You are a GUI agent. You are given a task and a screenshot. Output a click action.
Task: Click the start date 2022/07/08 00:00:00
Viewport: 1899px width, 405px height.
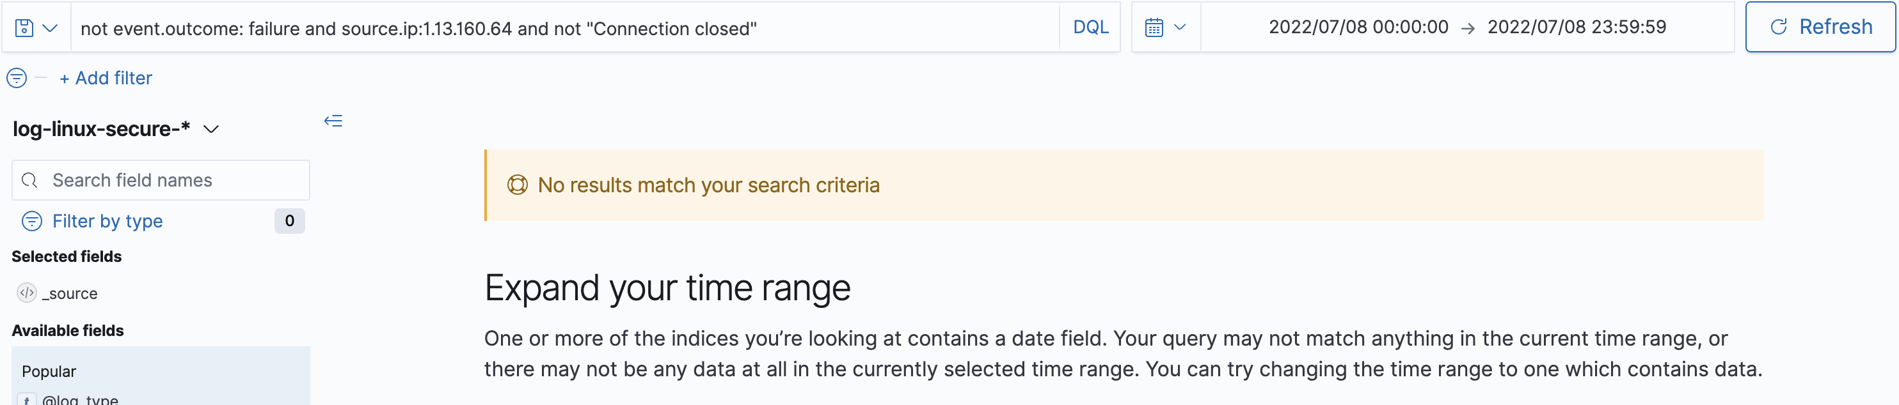pos(1358,27)
